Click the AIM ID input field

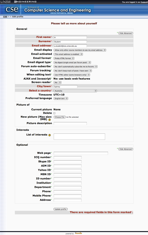67,166
